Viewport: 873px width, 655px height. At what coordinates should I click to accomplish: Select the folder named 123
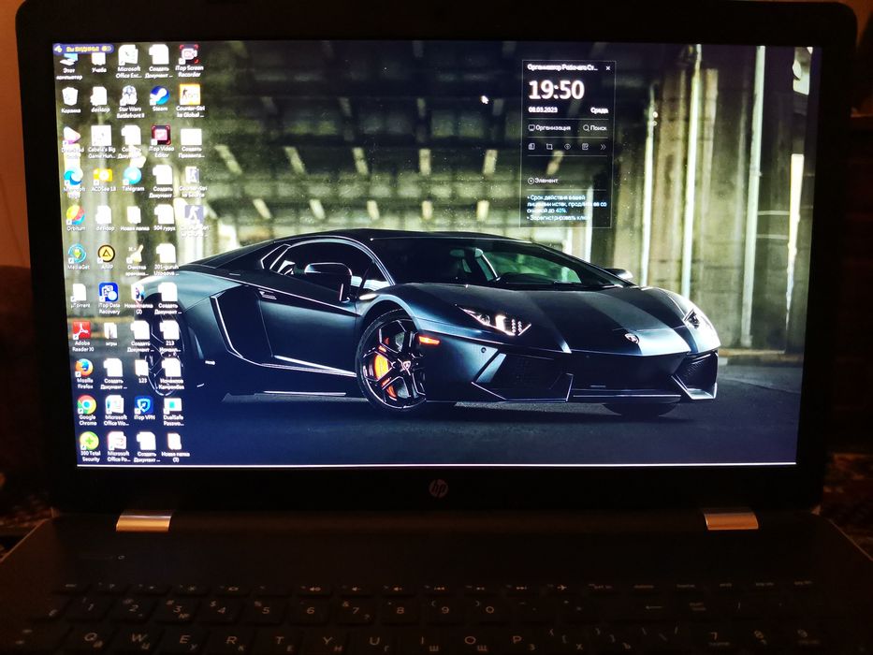tap(142, 371)
